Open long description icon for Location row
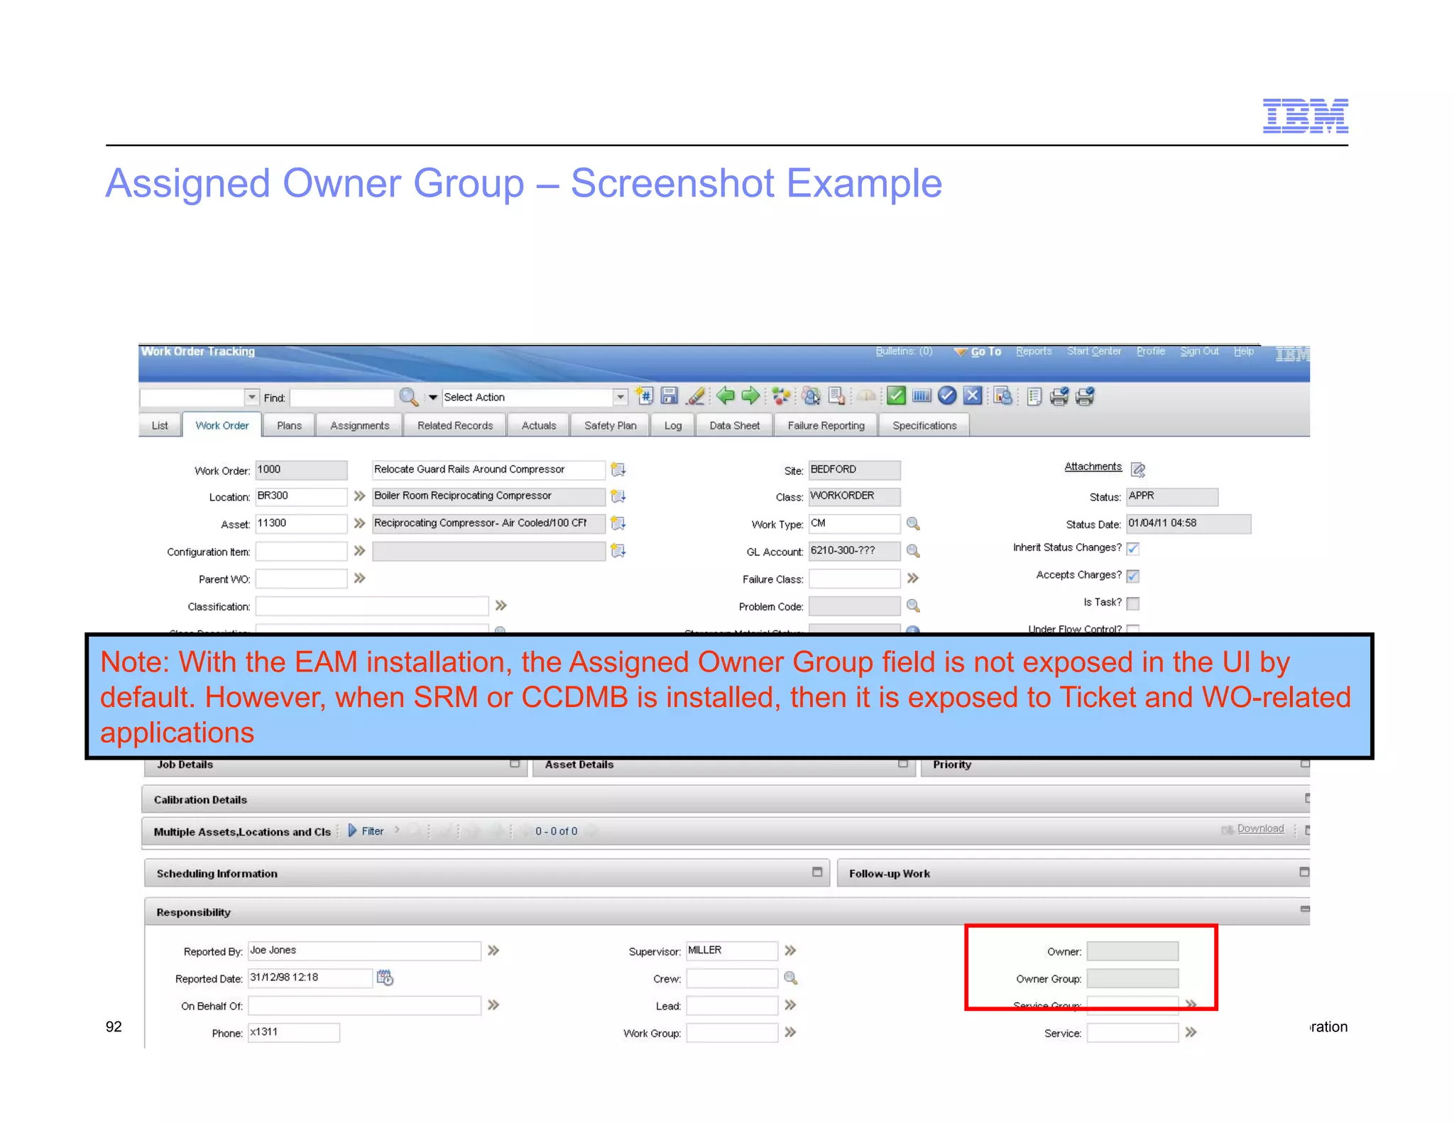This screenshot has width=1454, height=1123. [618, 496]
